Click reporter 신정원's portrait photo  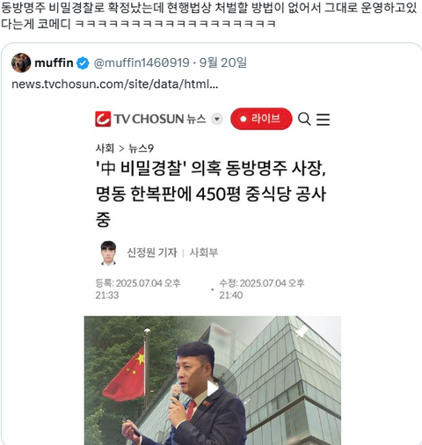[108, 253]
